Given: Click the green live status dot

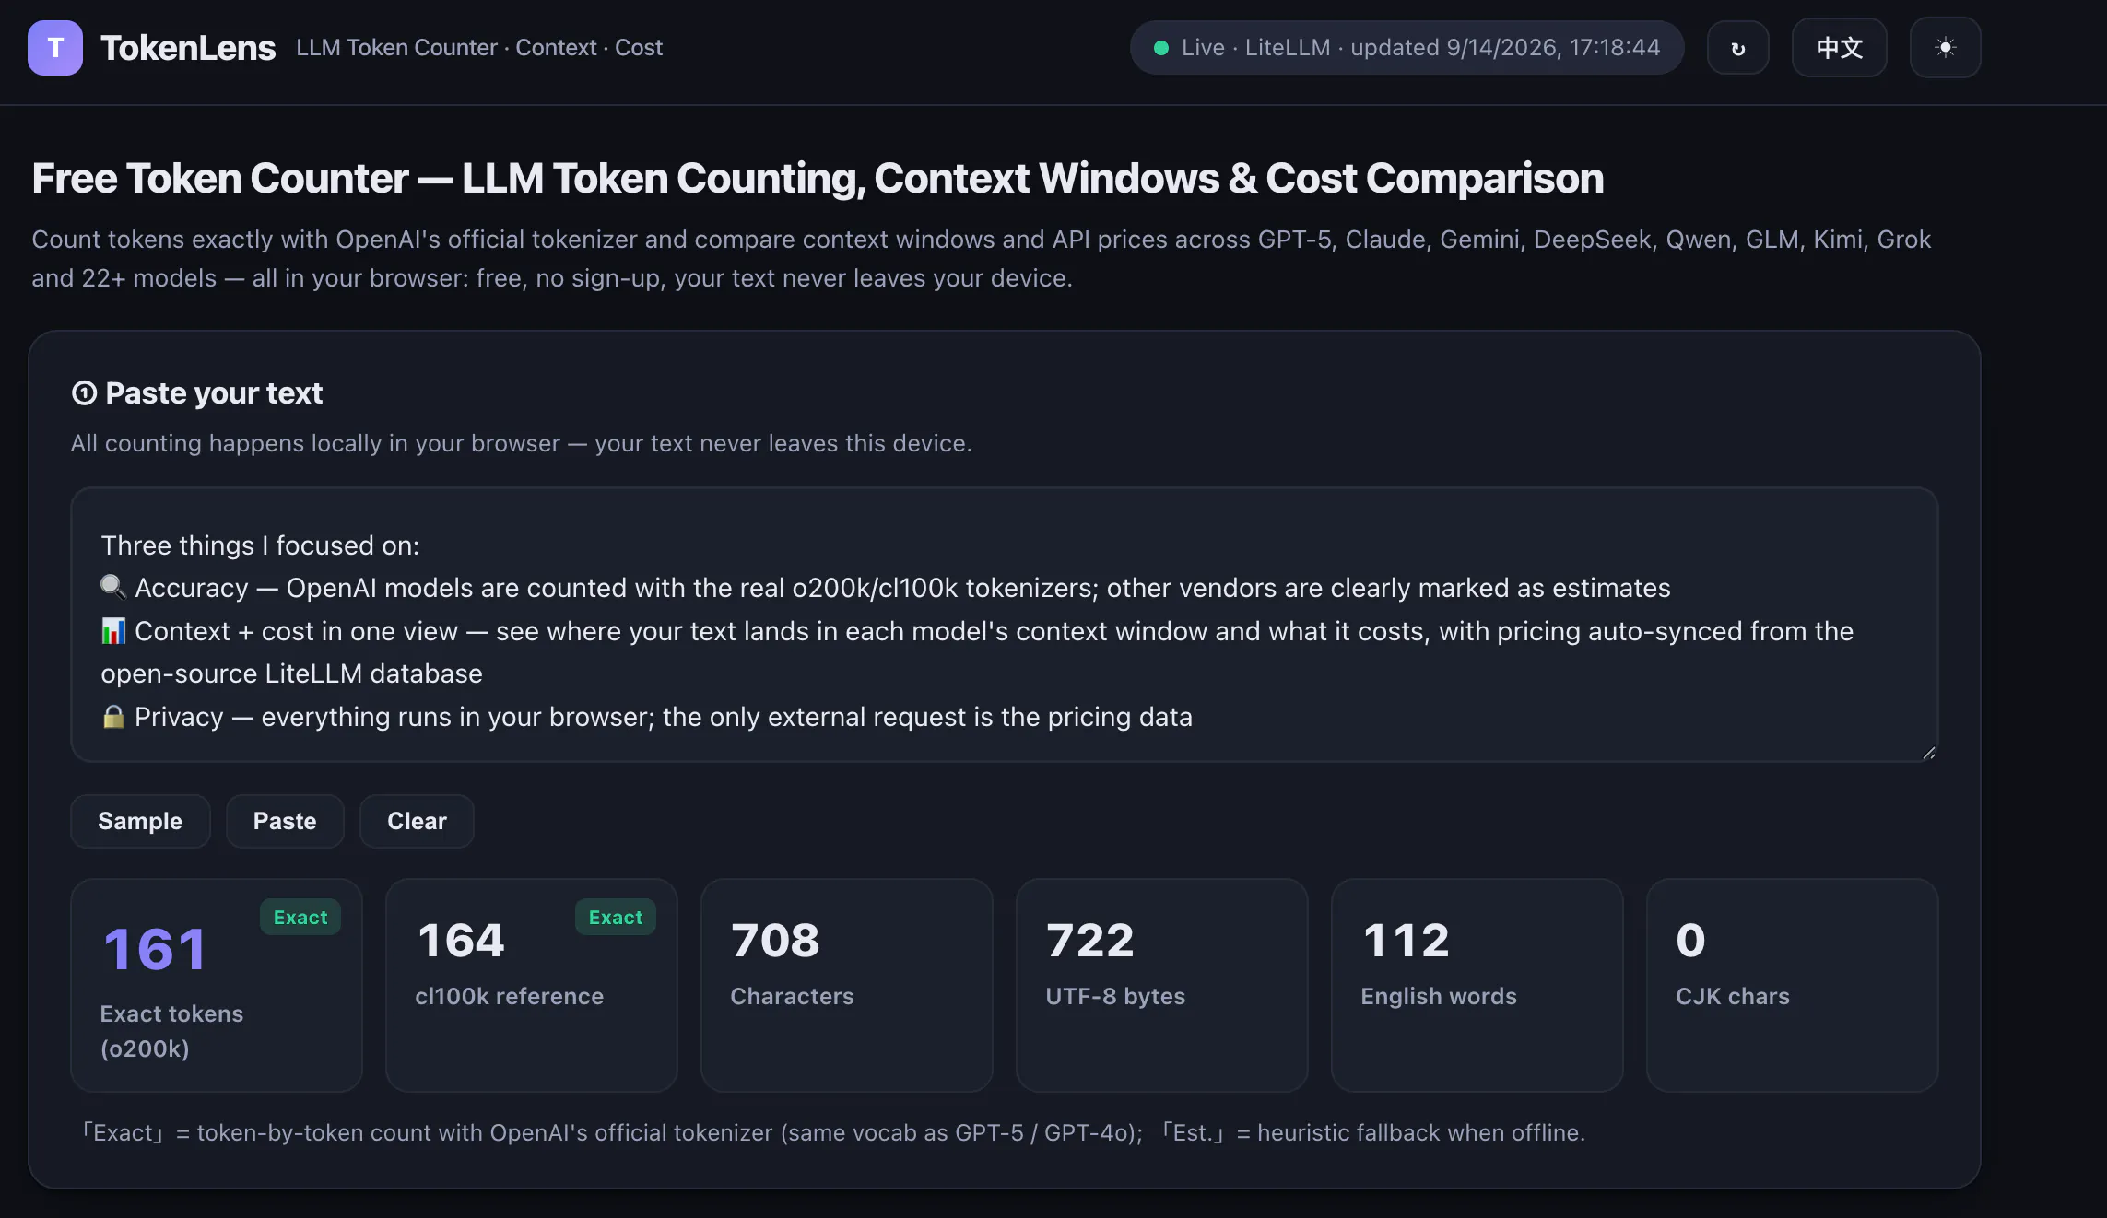Looking at the screenshot, I should [1161, 48].
